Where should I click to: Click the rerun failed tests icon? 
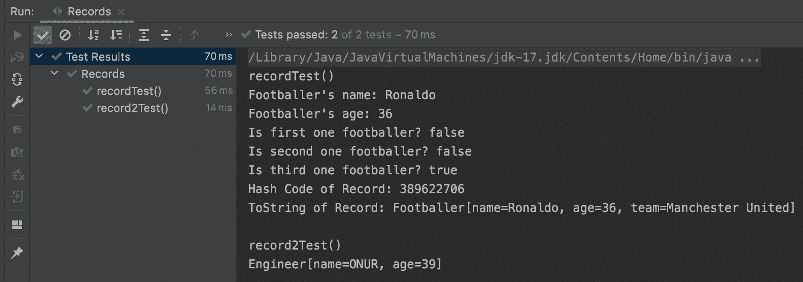point(17,79)
